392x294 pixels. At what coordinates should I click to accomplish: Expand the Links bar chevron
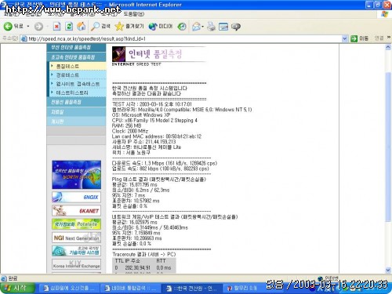click(x=389, y=38)
